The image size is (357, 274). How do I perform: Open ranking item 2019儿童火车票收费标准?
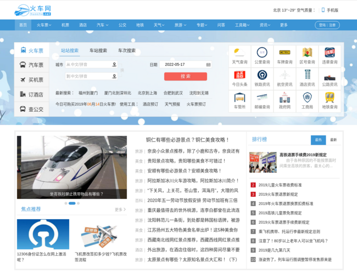(280, 185)
